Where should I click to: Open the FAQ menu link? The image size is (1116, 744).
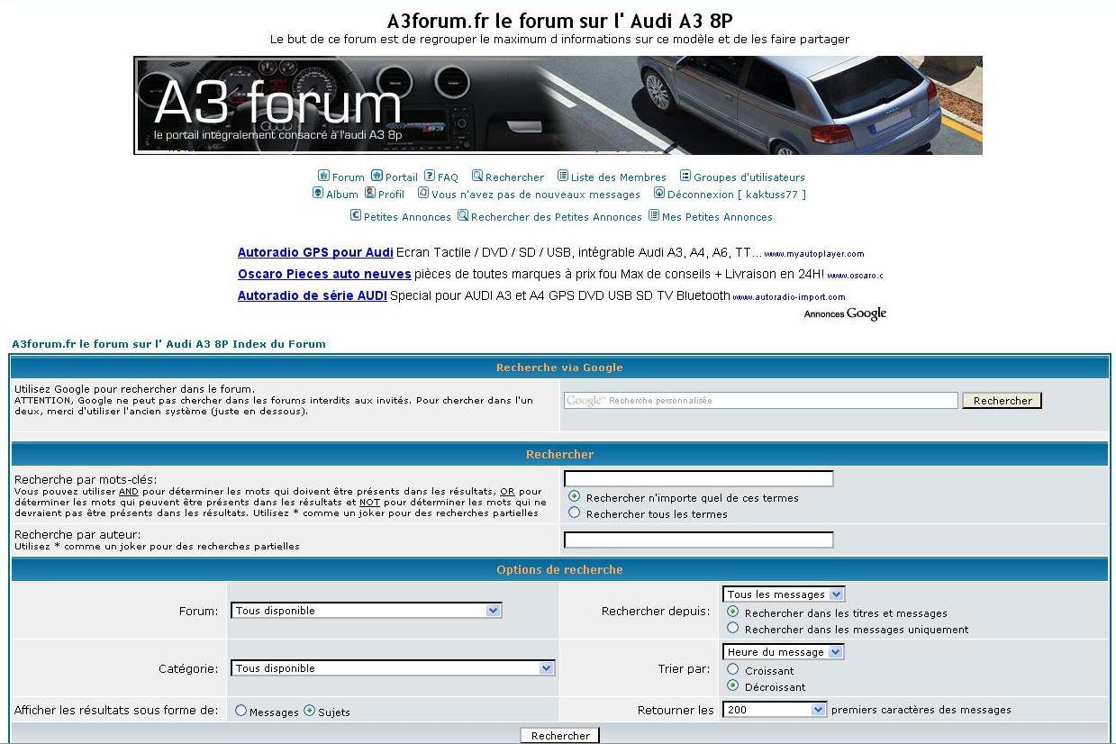coord(448,177)
